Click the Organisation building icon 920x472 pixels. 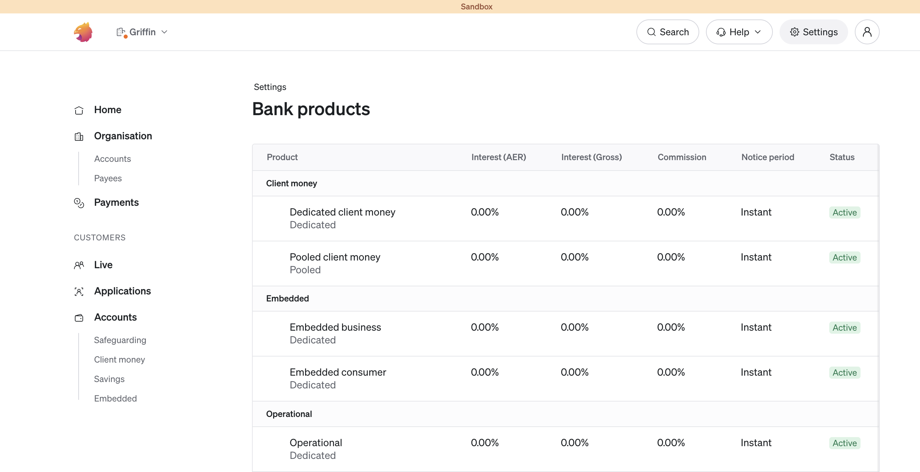click(79, 136)
